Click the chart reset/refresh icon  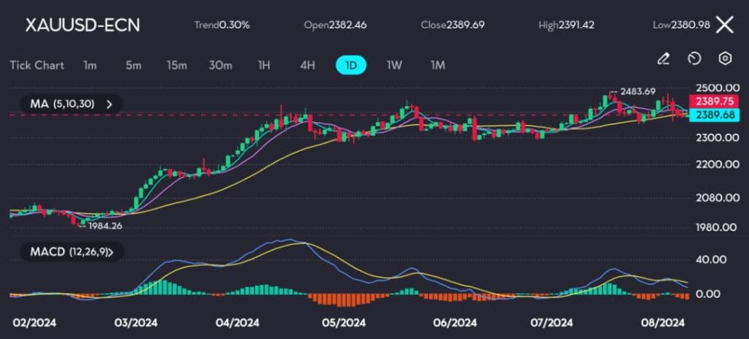(694, 58)
